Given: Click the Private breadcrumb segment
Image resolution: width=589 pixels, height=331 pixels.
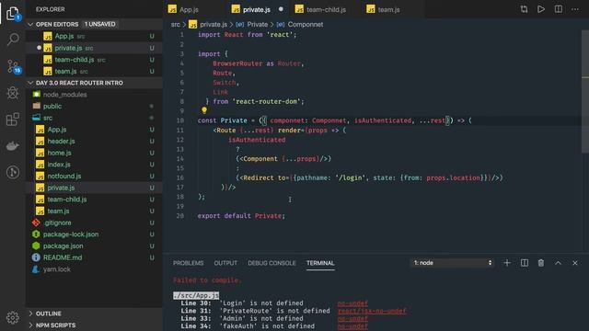Looking at the screenshot, I should pyautogui.click(x=258, y=25).
